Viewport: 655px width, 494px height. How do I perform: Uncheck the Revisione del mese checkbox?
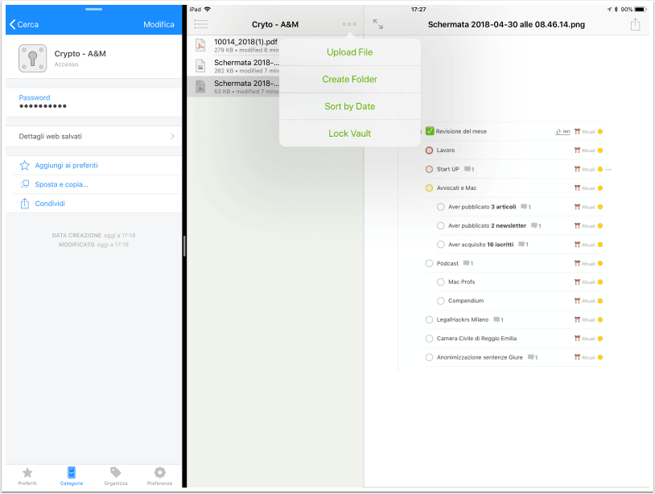(x=430, y=131)
